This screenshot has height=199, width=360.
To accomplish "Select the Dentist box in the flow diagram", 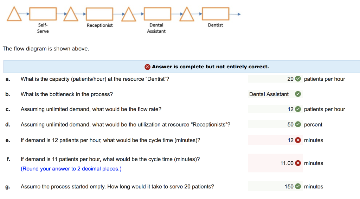I will coord(215,14).
